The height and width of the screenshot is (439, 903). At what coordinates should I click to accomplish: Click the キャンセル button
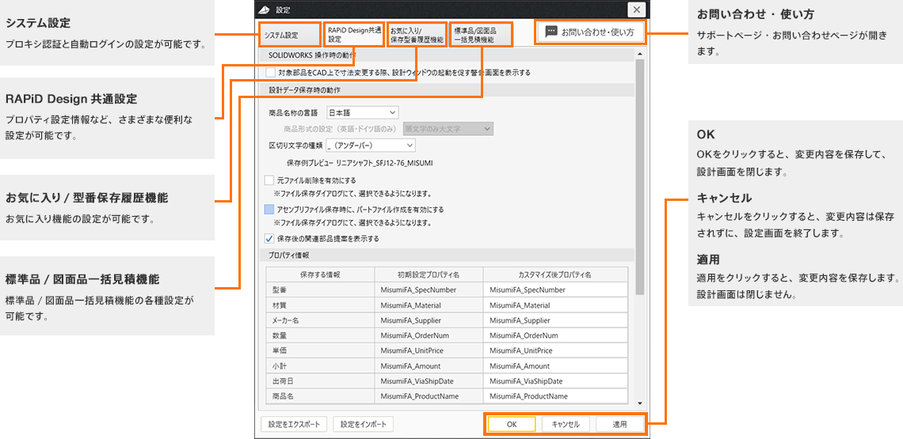(565, 424)
